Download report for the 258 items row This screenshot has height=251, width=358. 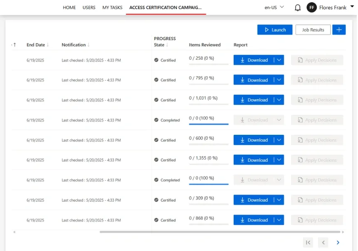[255, 60]
